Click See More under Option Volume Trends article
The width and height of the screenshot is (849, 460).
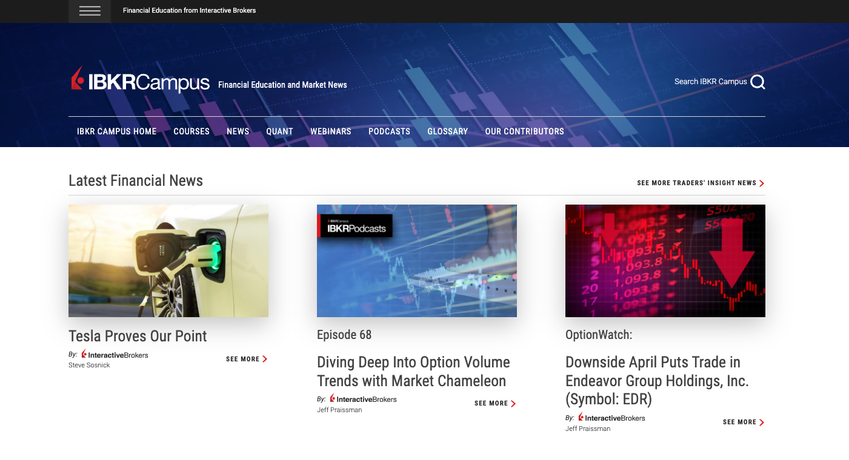[x=495, y=403]
